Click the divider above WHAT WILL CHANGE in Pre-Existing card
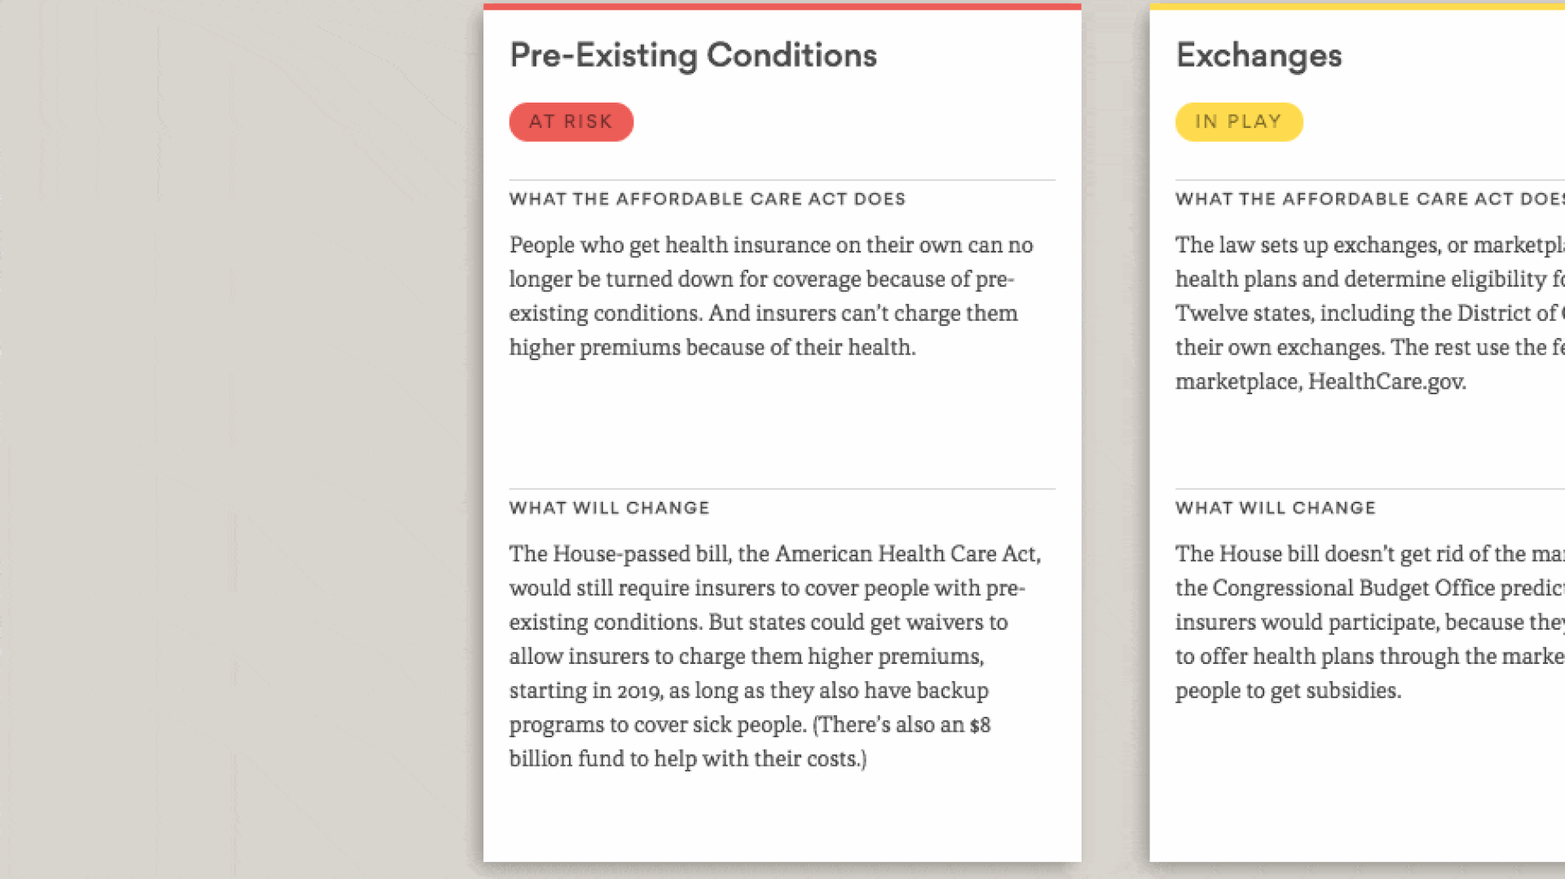This screenshot has width=1565, height=879. pyautogui.click(x=782, y=489)
